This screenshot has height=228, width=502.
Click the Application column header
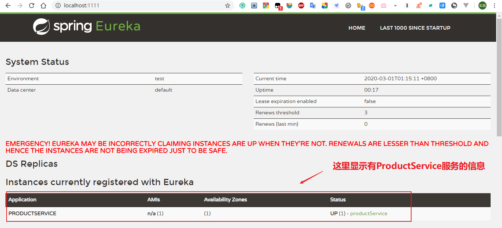[x=22, y=200]
